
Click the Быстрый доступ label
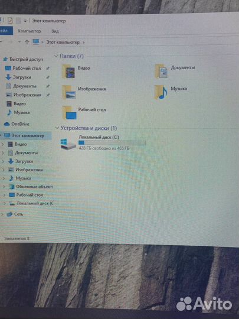click(26, 60)
